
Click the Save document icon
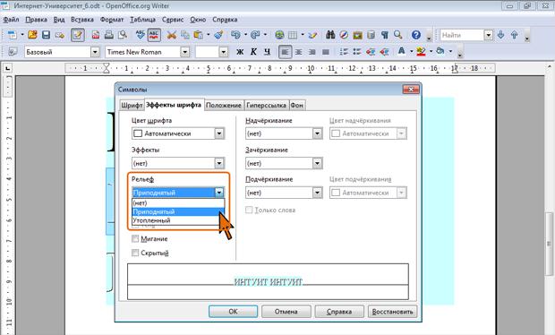pyautogui.click(x=46, y=35)
